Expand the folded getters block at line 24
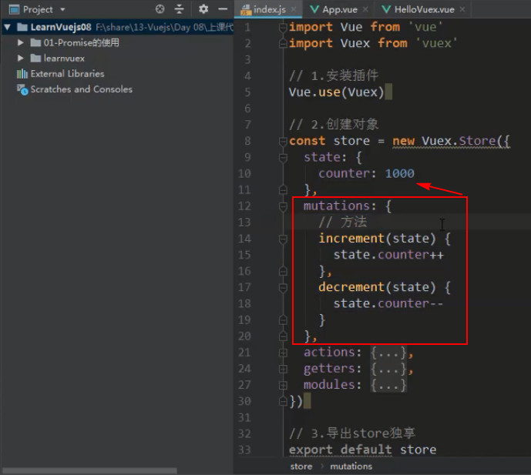Screen dimensions: 531x475 283,369
